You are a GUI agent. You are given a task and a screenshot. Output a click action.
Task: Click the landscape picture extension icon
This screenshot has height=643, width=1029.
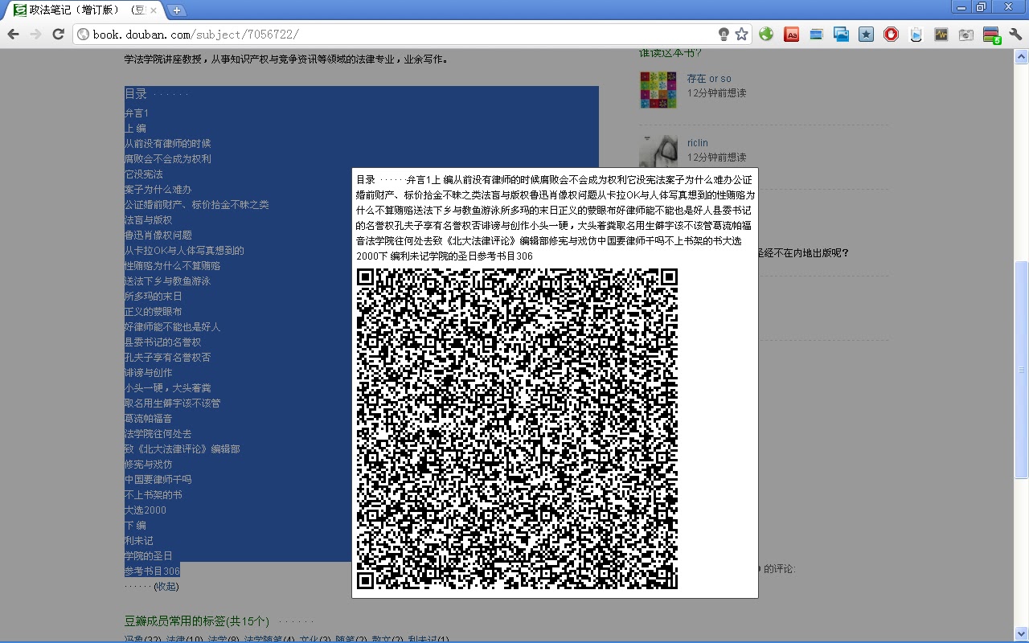tap(816, 35)
